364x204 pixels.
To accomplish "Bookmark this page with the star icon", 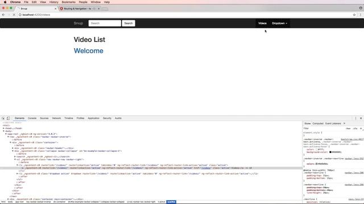I will [354, 15].
